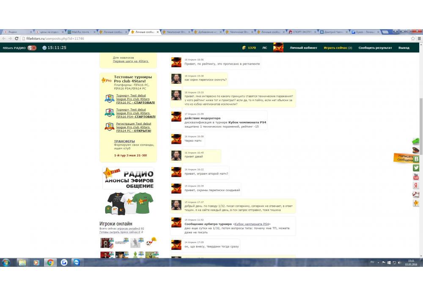The image size is (423, 296).
Task: Click Сообщить результат in header
Action: pos(375,48)
